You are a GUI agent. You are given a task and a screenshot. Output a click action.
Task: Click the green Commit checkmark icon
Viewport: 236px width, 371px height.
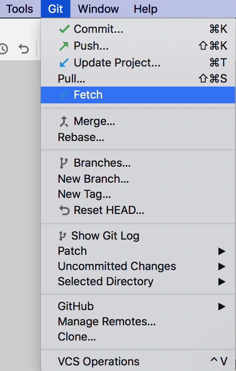pyautogui.click(x=65, y=29)
